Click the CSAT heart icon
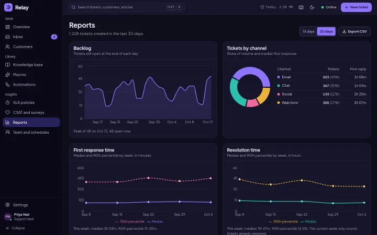The height and width of the screenshot is (235, 377). click(8, 112)
